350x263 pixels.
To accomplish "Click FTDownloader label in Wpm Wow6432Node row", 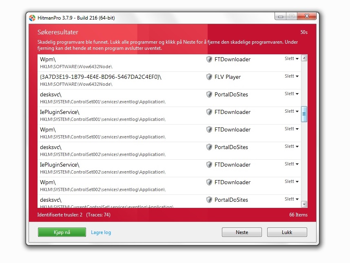I will pyautogui.click(x=233, y=59).
